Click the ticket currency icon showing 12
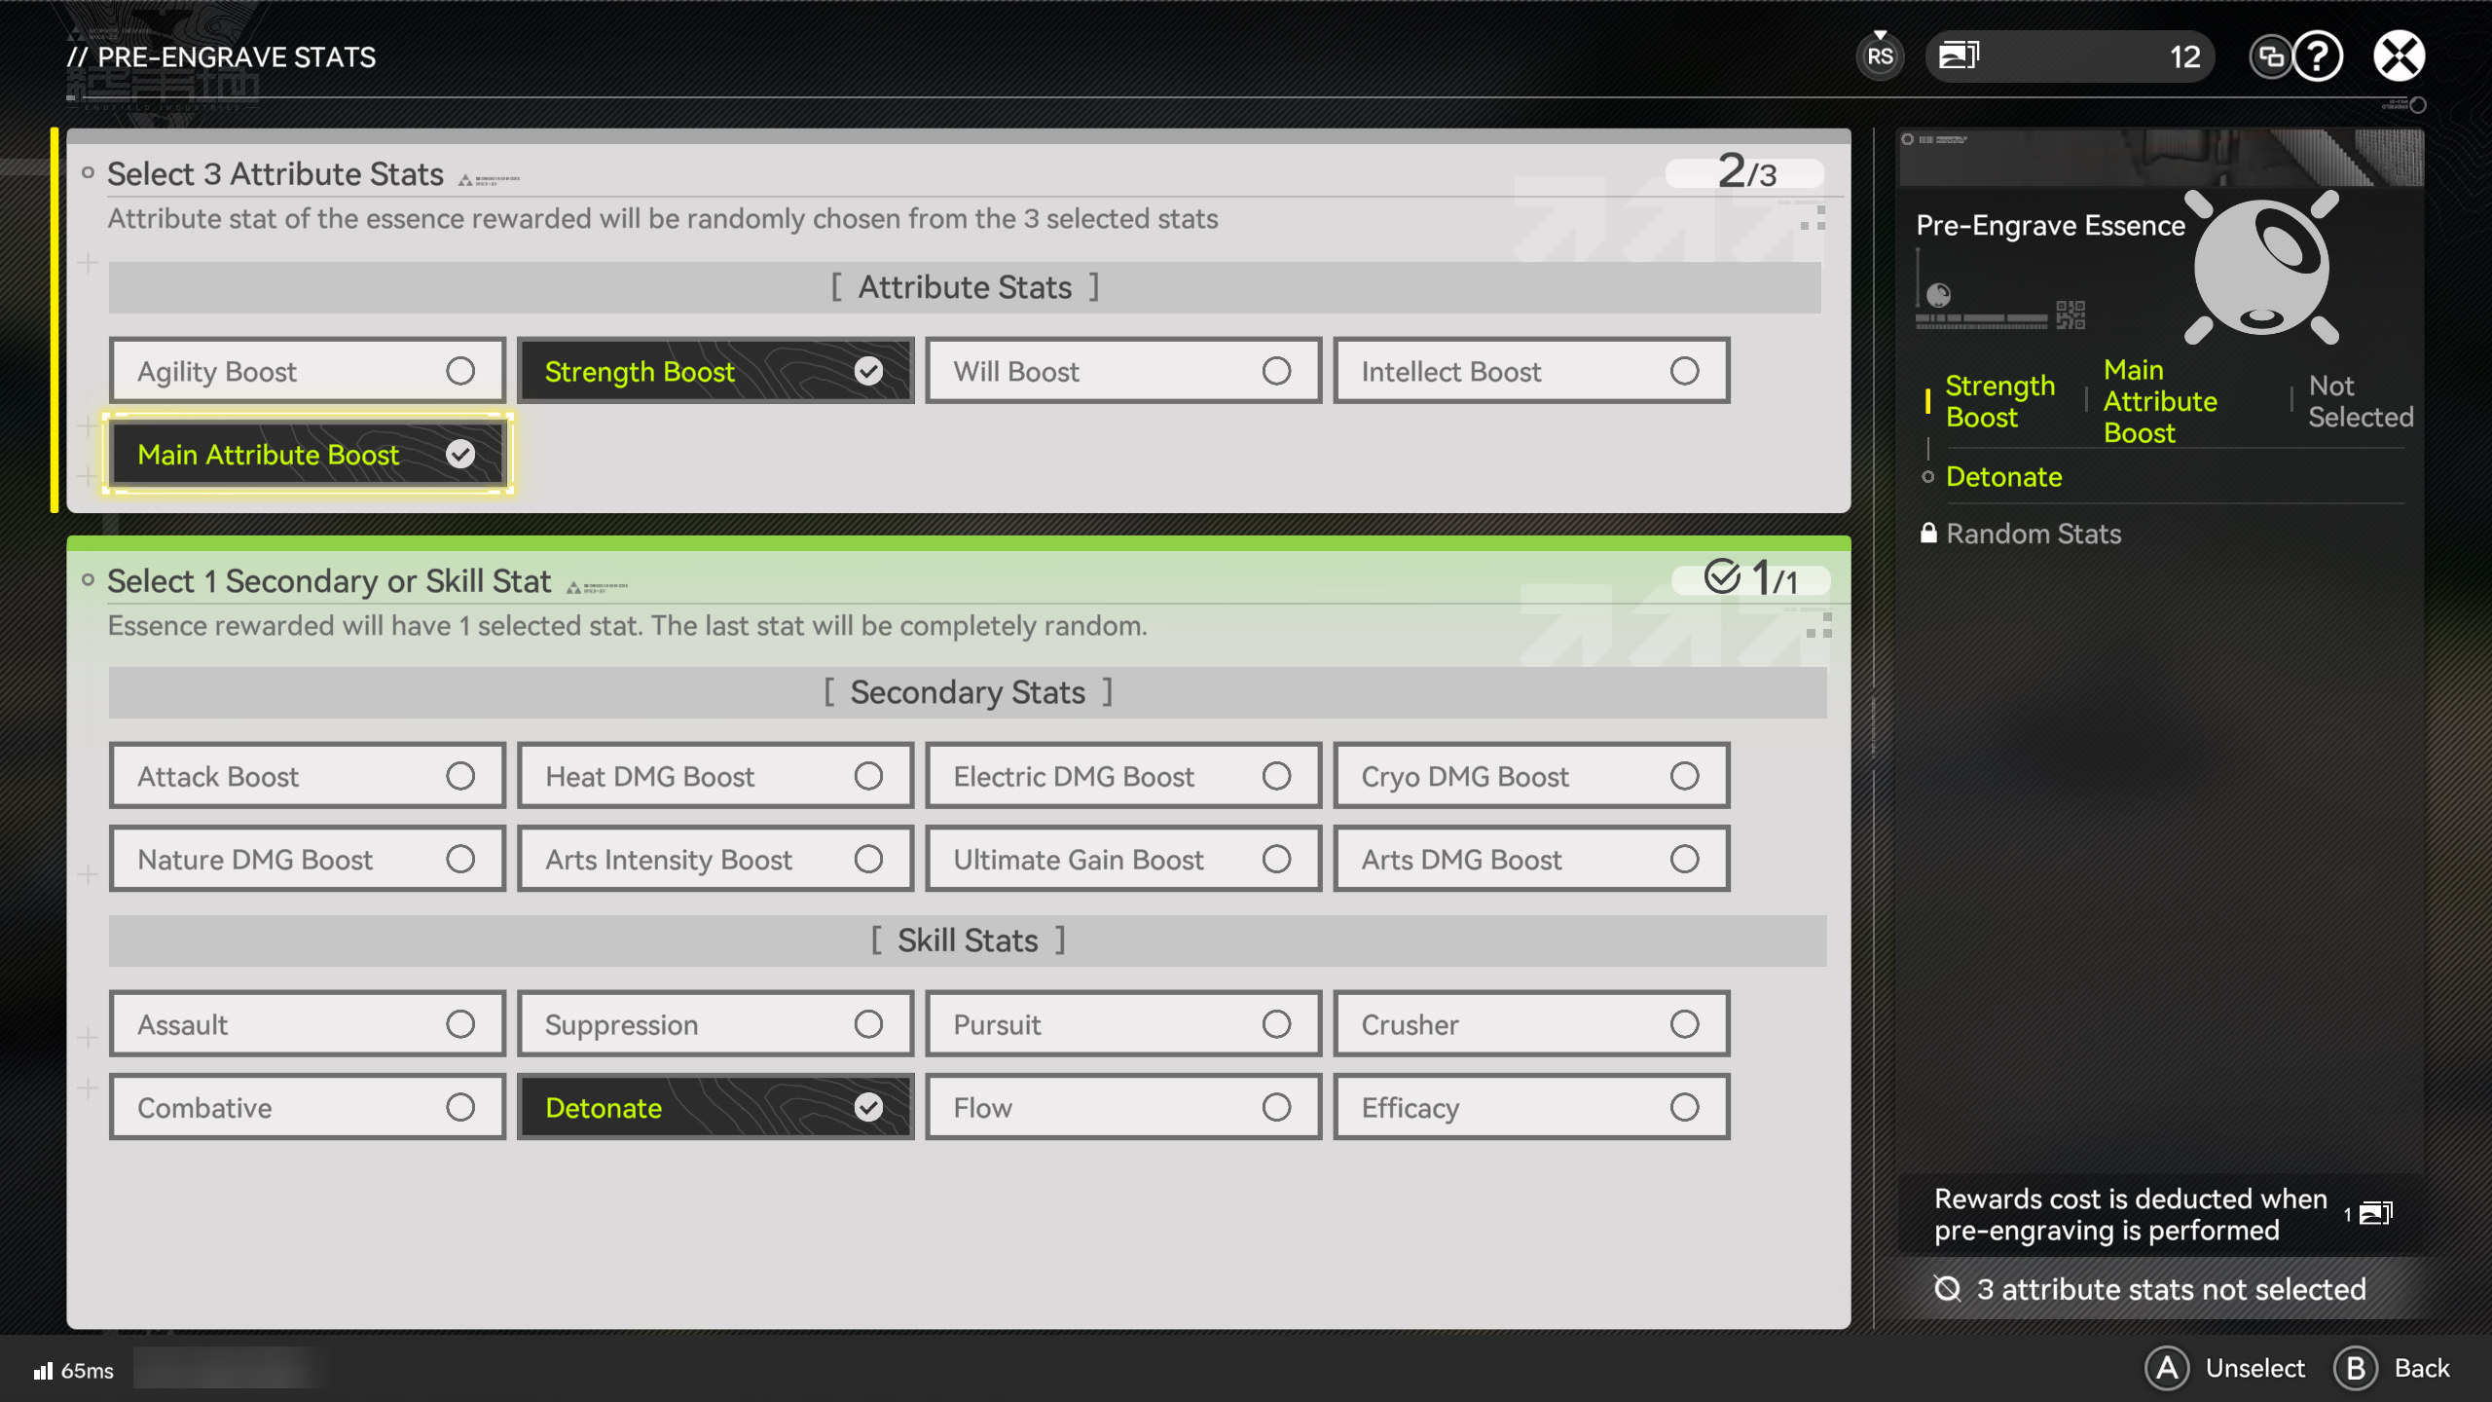Image resolution: width=2492 pixels, height=1402 pixels. click(x=1959, y=55)
